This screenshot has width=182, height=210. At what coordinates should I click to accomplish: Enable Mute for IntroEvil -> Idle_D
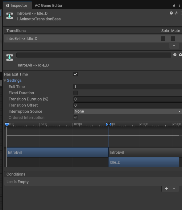(173, 39)
